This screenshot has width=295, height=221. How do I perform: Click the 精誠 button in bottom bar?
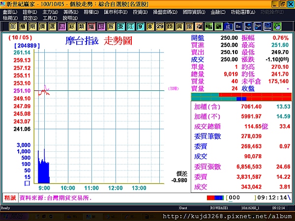click(x=10, y=198)
